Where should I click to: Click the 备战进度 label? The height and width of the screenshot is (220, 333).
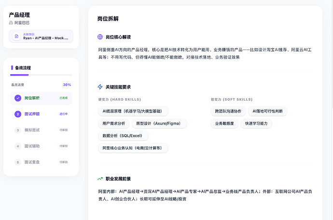click(x=18, y=85)
